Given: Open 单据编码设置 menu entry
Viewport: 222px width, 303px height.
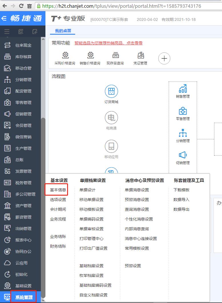Looking at the screenshot, I should [91, 219].
